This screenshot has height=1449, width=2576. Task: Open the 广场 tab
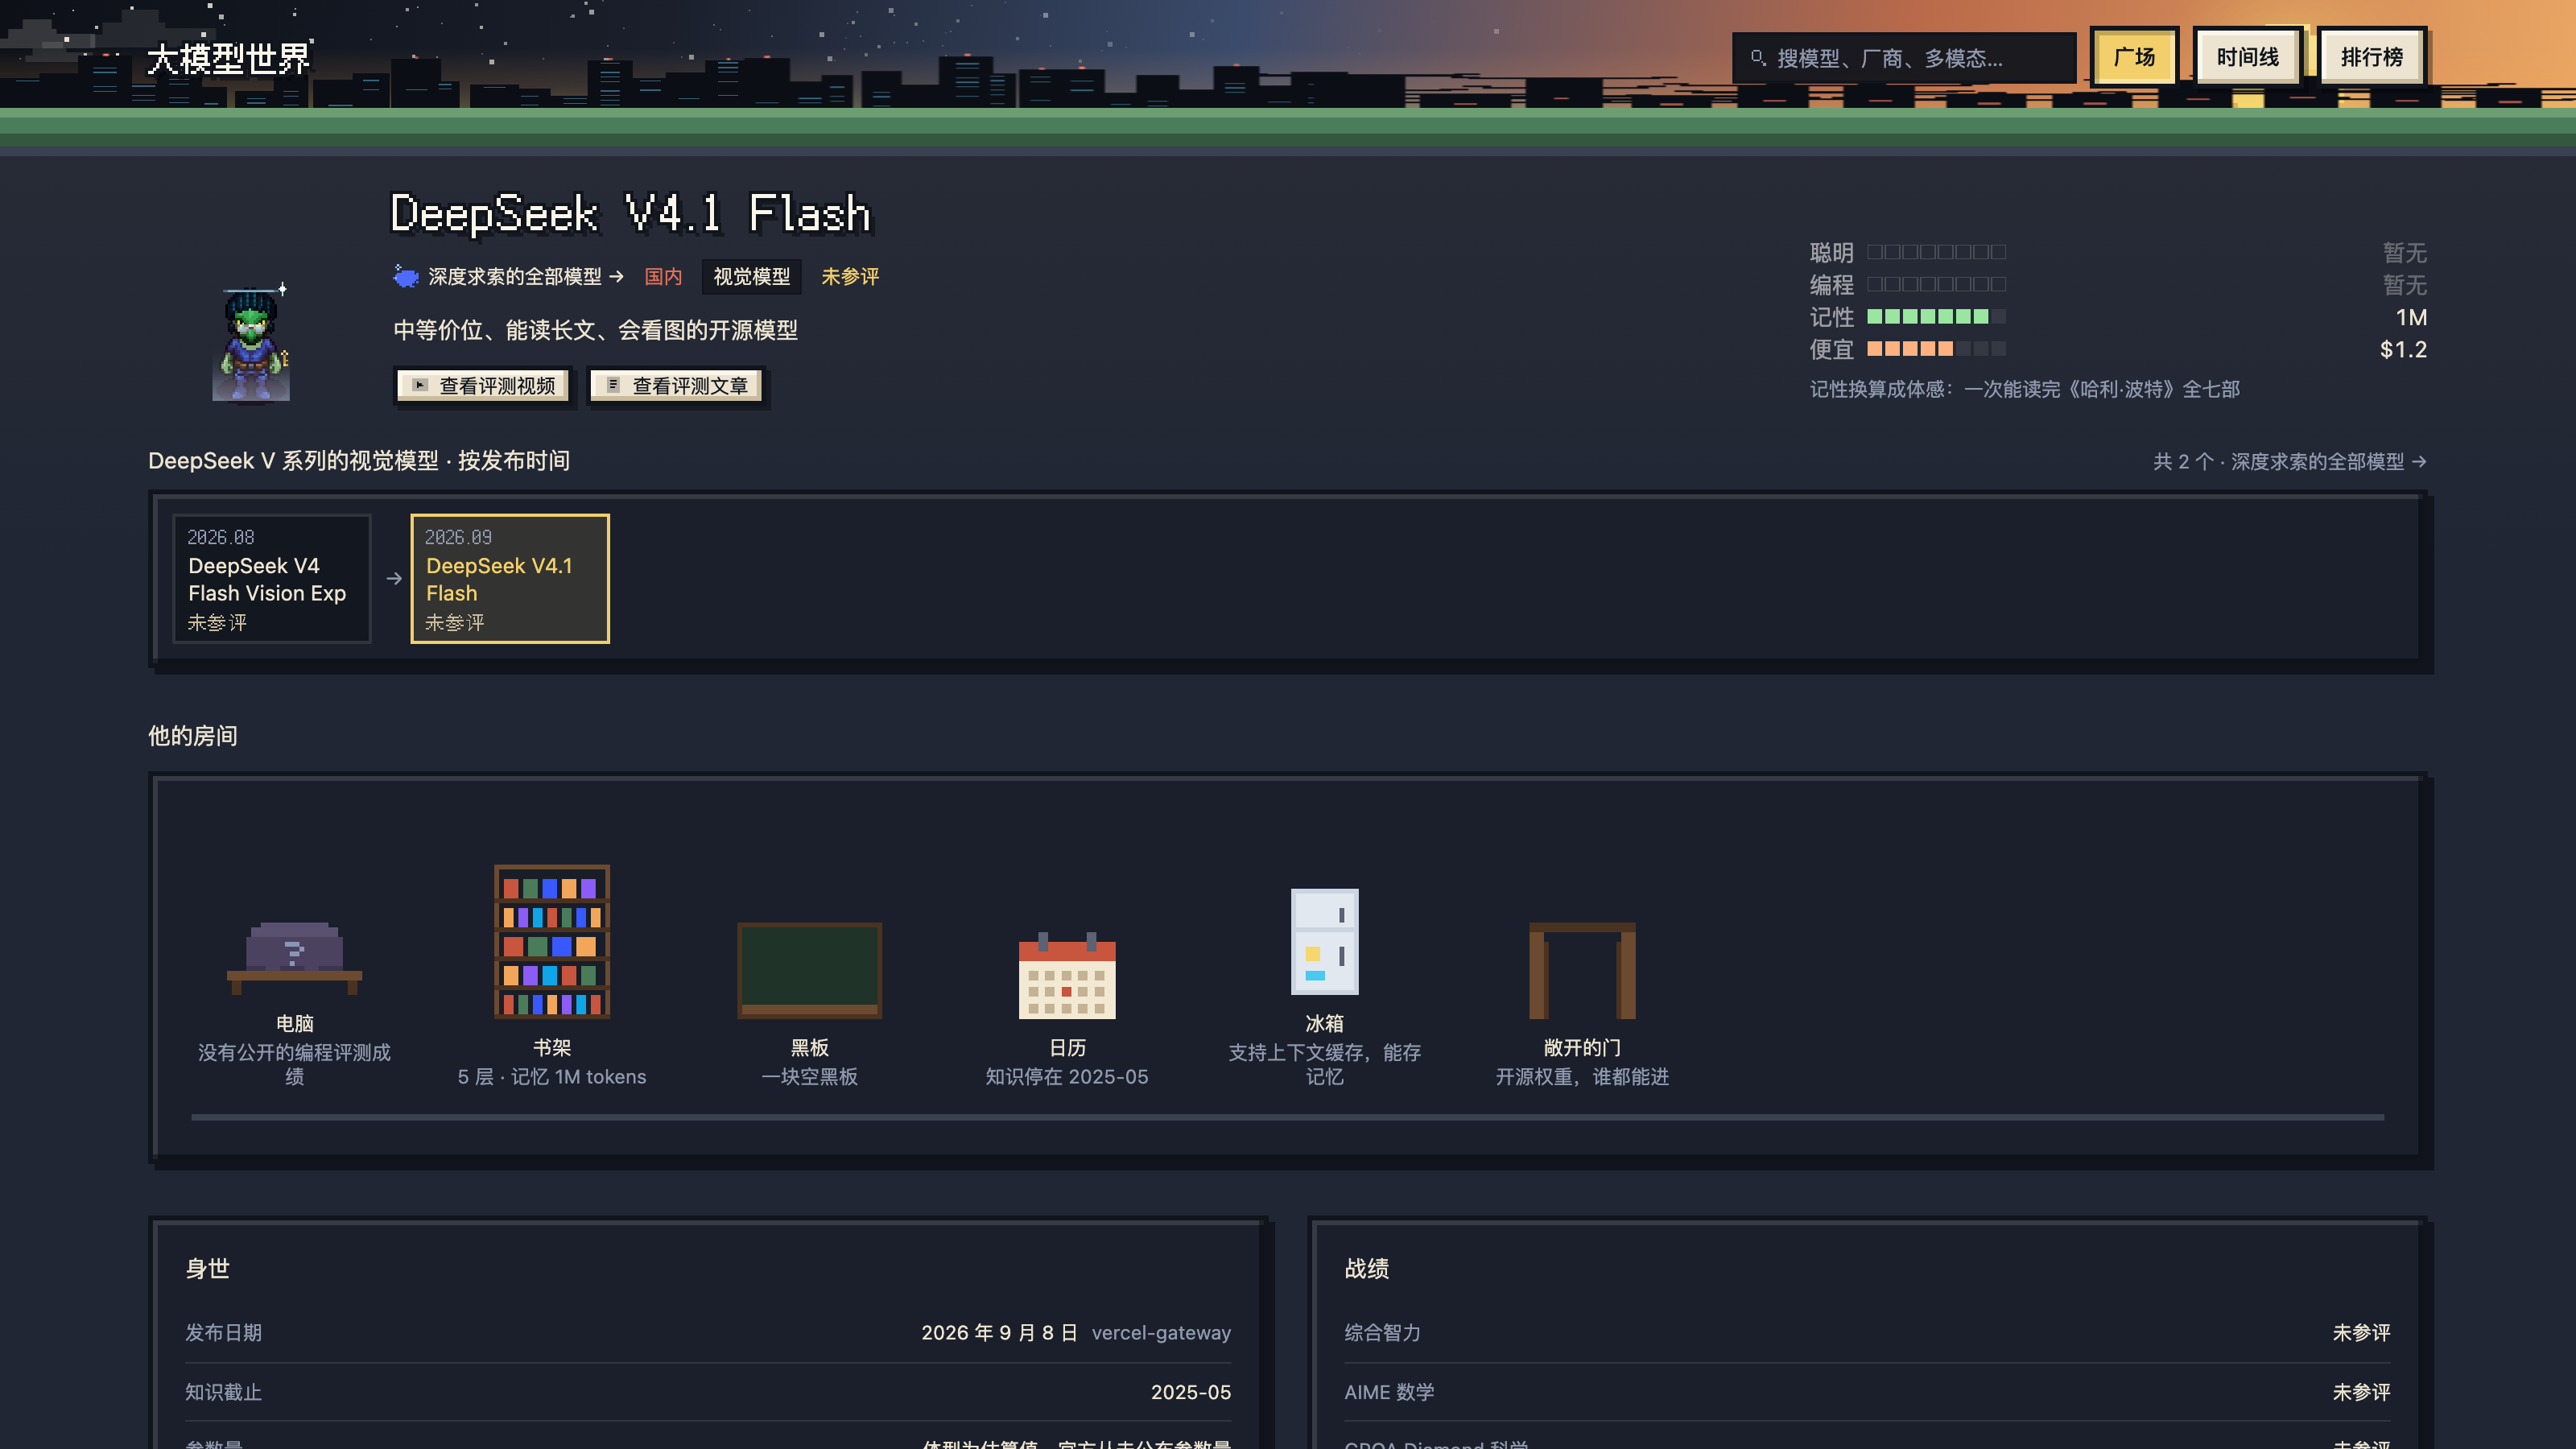coord(2134,57)
